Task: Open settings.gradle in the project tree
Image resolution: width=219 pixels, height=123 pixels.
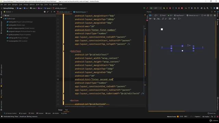Action: pos(17,38)
